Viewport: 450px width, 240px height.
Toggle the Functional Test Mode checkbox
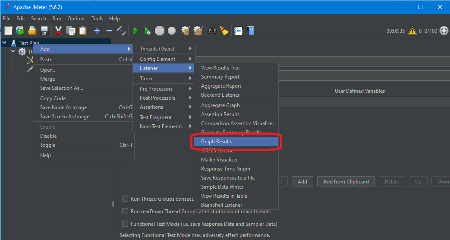pyautogui.click(x=125, y=224)
